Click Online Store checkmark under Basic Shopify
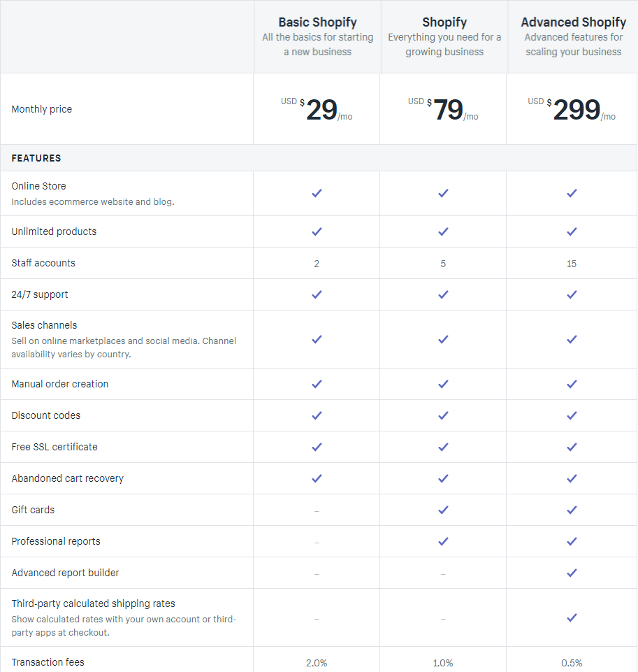Image resolution: width=638 pixels, height=672 pixels. point(317,193)
